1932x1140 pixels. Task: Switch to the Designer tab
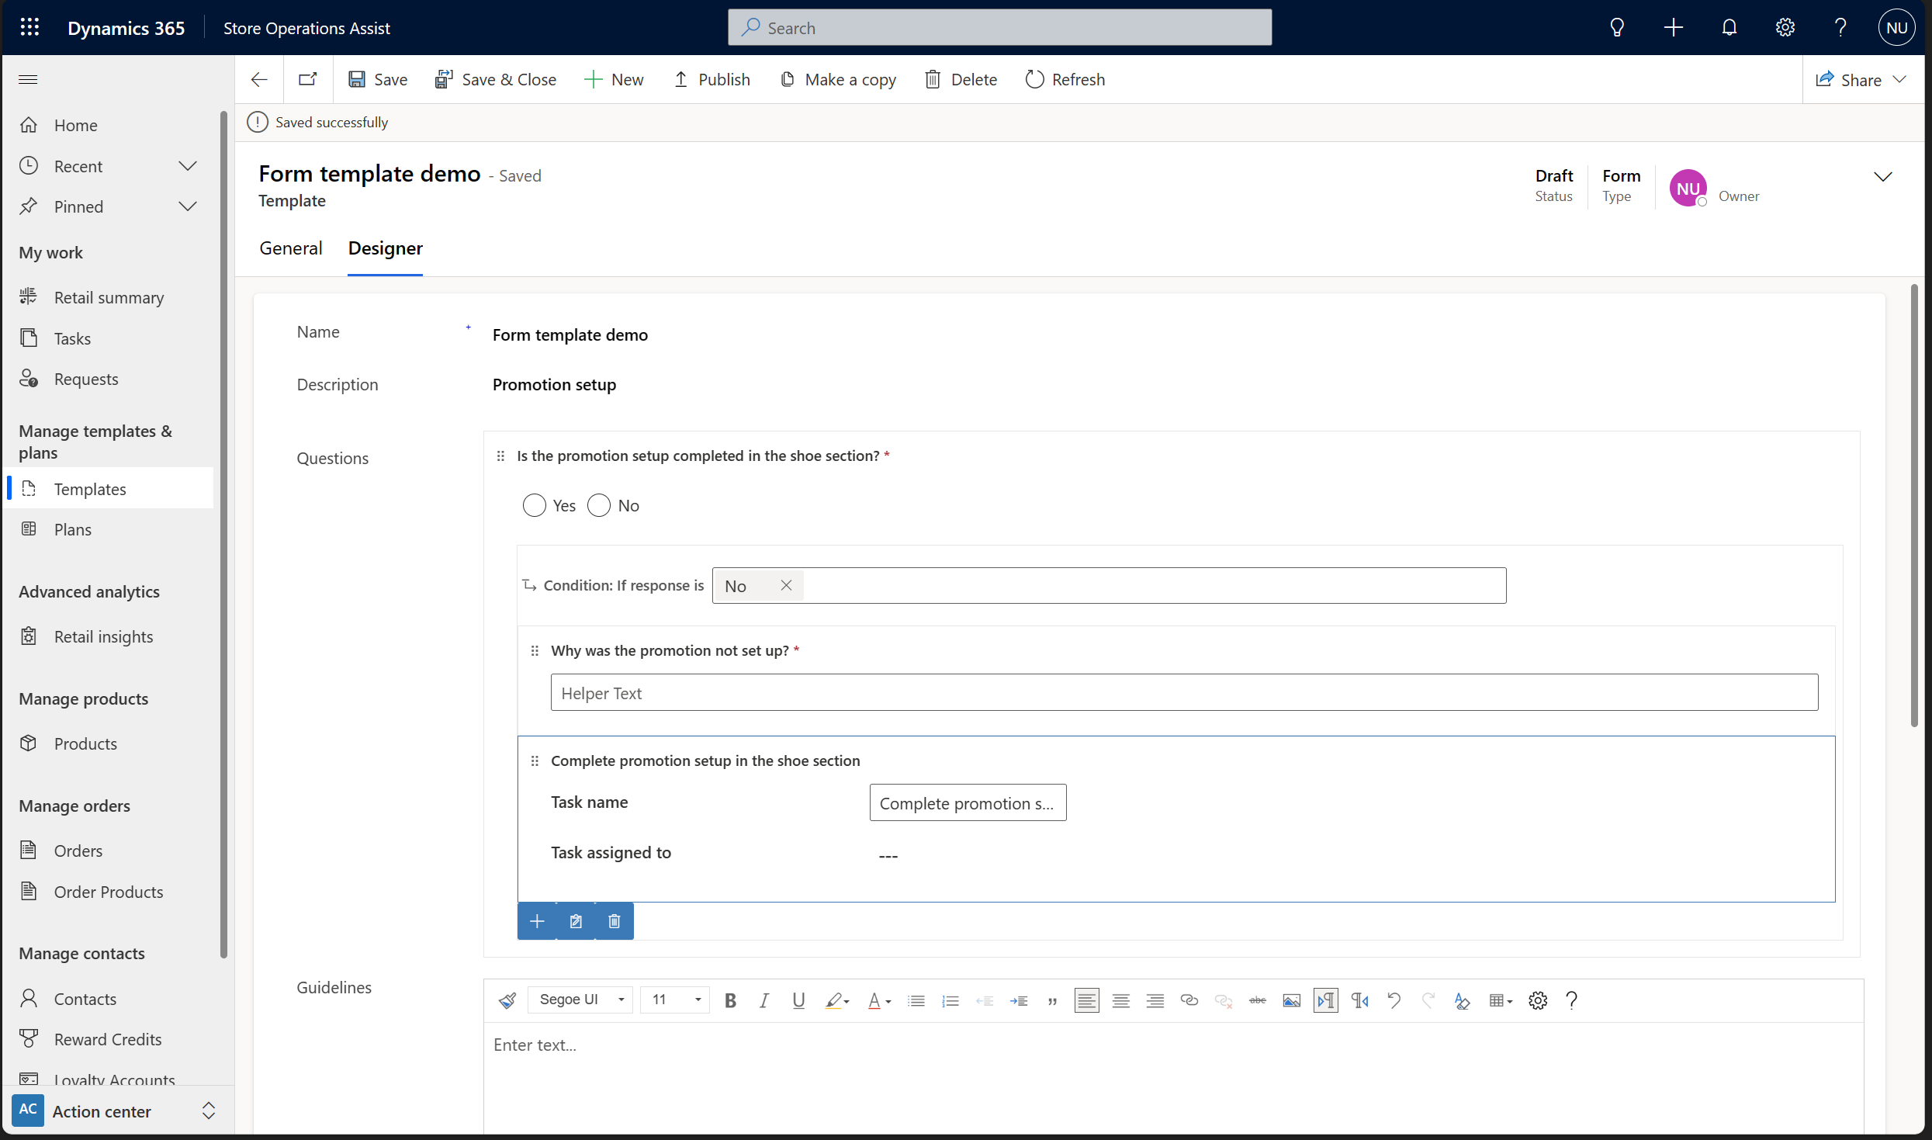(386, 248)
